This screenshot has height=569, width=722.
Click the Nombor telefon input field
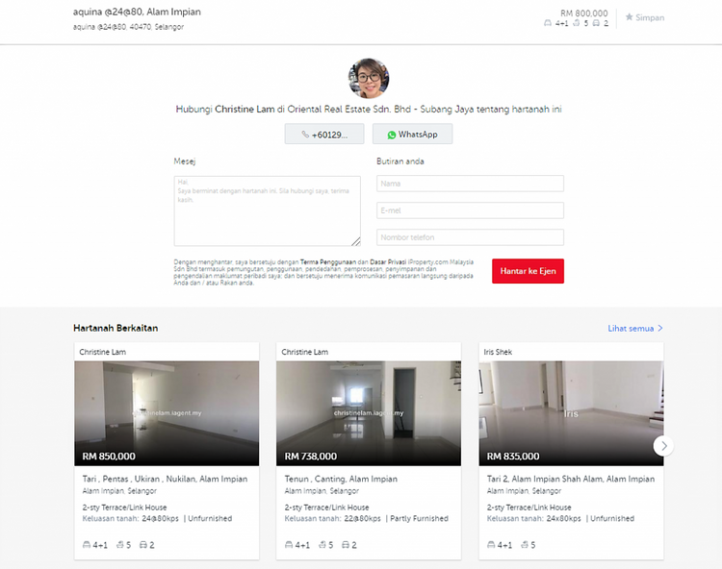click(x=470, y=237)
